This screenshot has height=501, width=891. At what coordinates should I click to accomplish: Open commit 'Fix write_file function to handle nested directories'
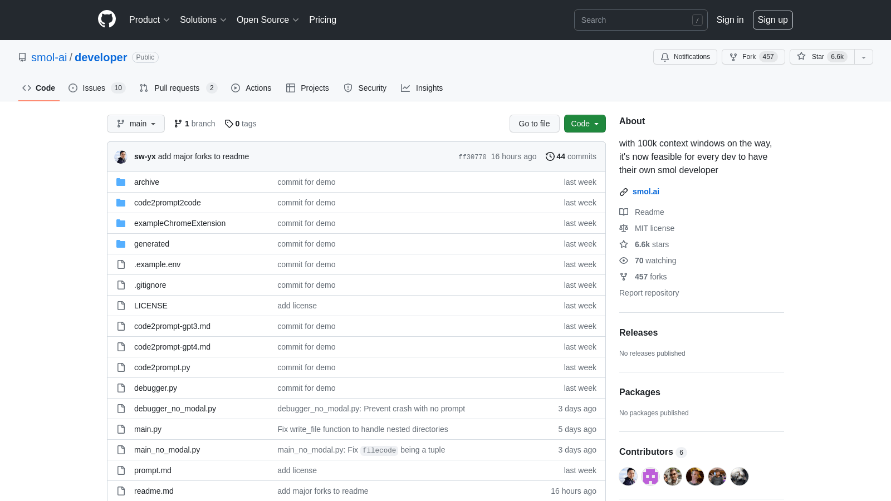pyautogui.click(x=363, y=429)
